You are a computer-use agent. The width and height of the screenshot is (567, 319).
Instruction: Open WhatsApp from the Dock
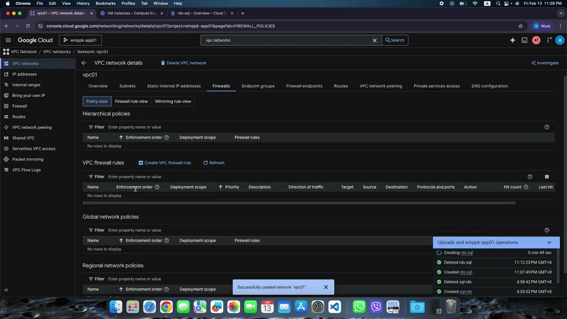(359, 307)
